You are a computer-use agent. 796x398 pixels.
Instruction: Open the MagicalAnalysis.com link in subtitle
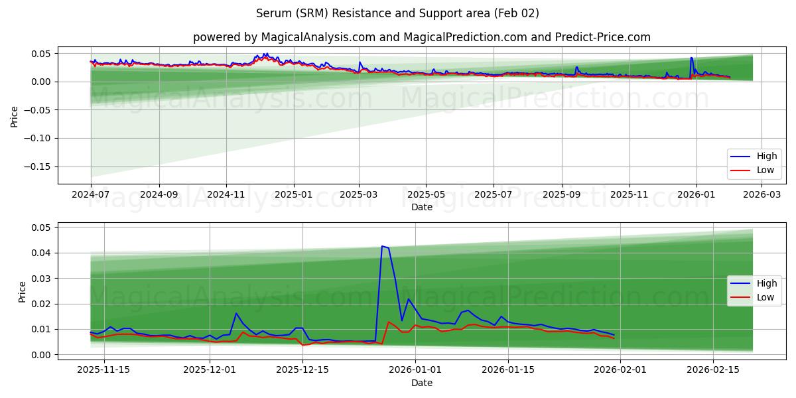pyautogui.click(x=318, y=38)
